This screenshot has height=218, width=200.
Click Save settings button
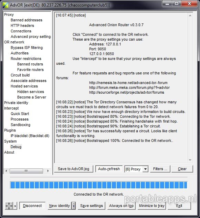[x=92, y=206]
